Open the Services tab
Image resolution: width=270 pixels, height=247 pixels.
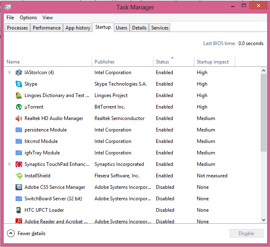click(160, 28)
